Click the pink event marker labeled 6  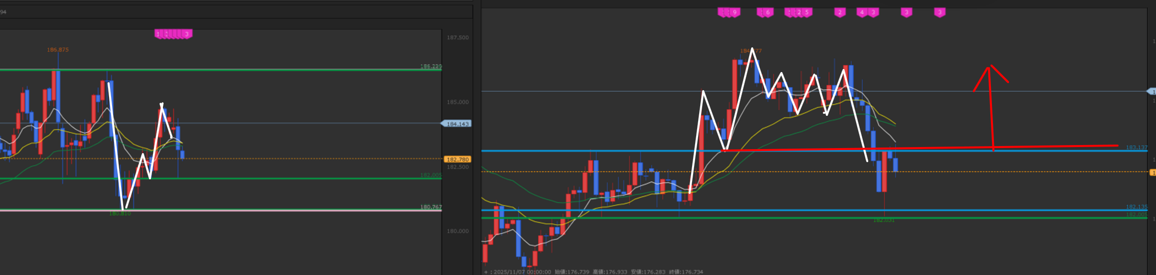pos(767,13)
